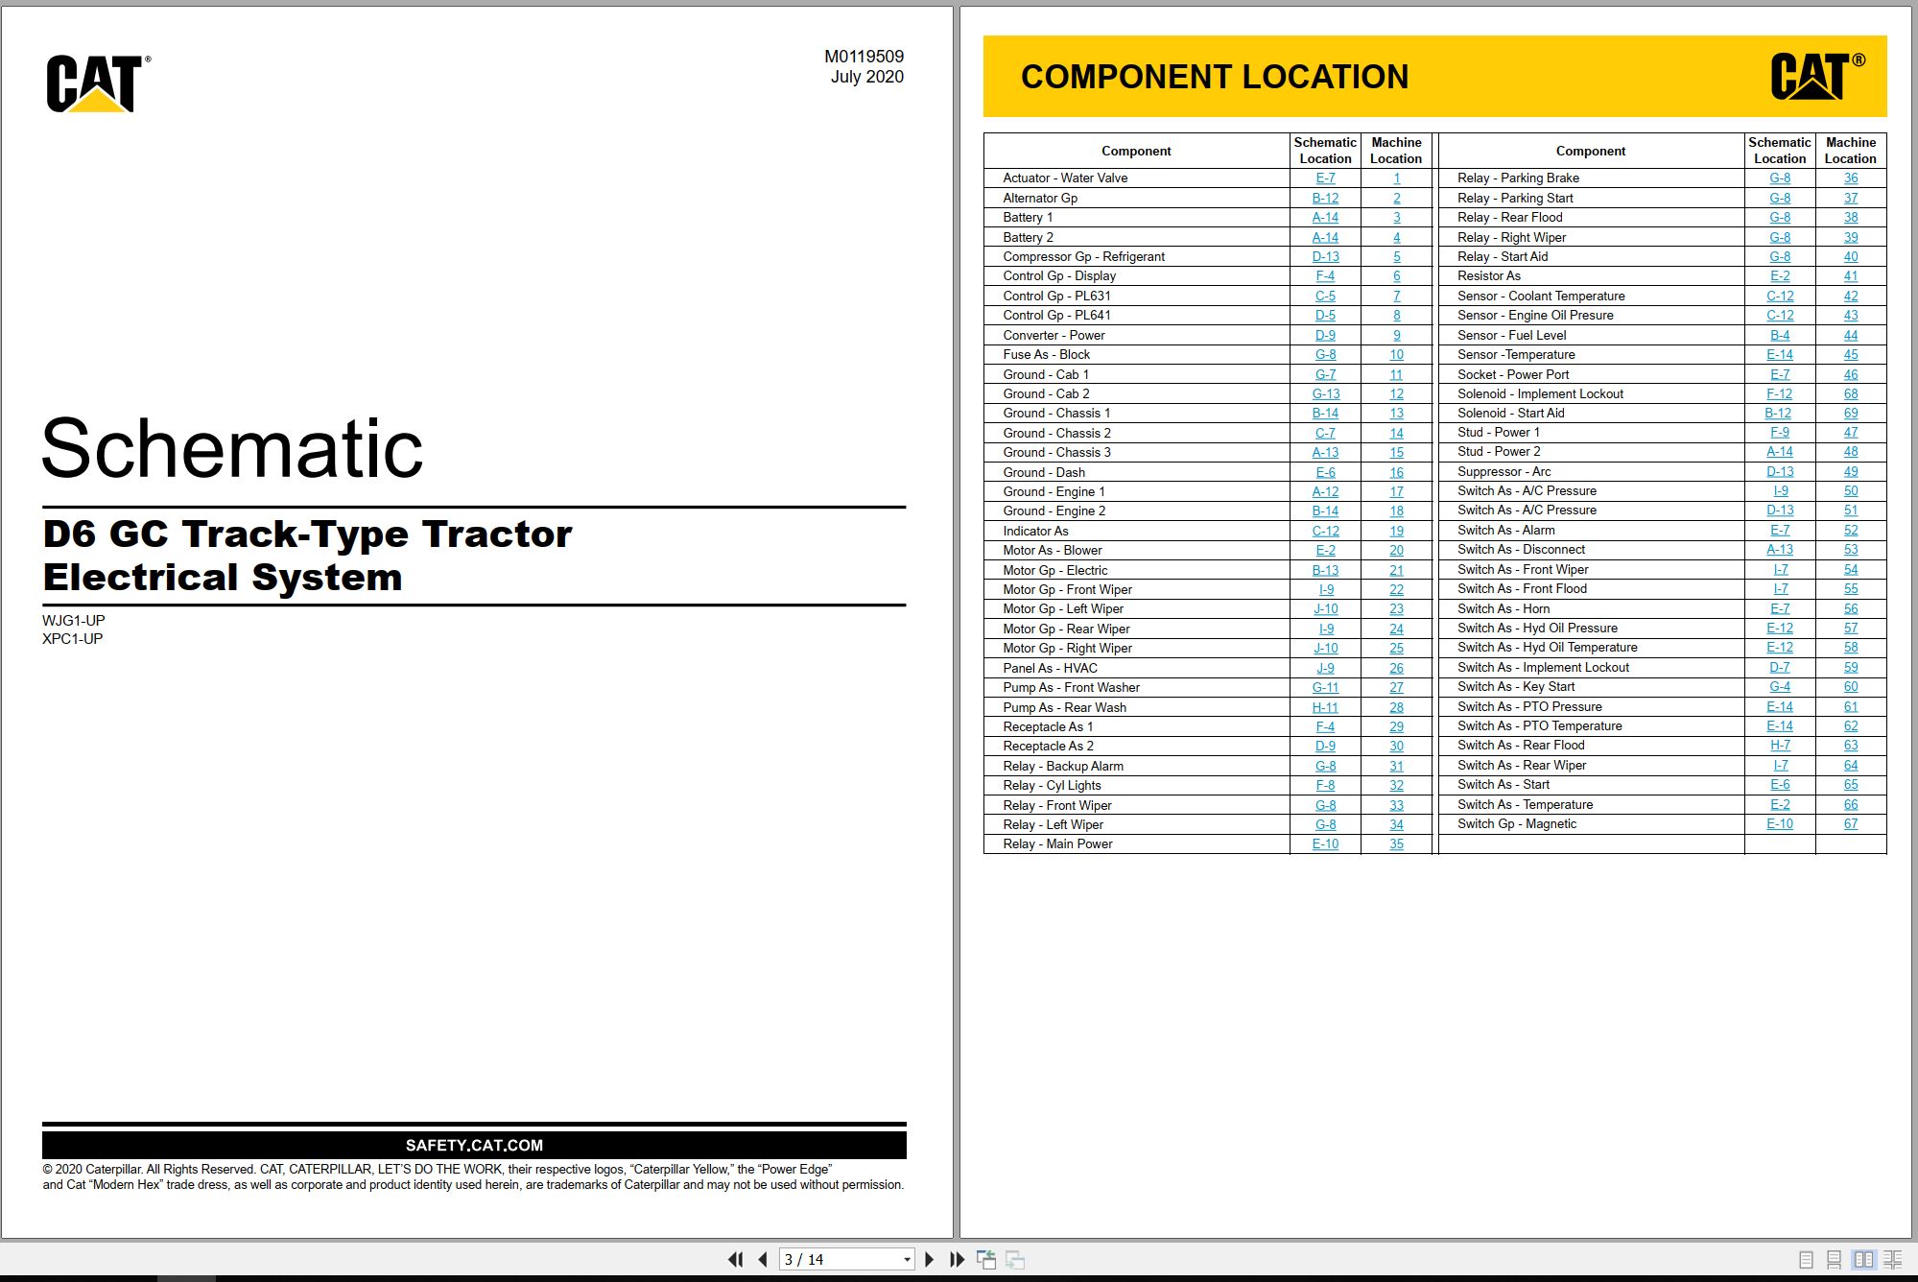The image size is (1918, 1282).
Task: Open schematic location B-12 for Alternator Gp
Action: click(x=1325, y=198)
